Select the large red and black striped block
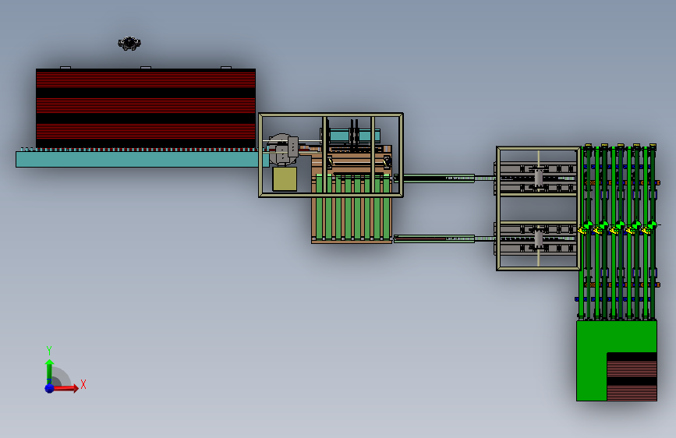The image size is (676, 438). click(146, 108)
